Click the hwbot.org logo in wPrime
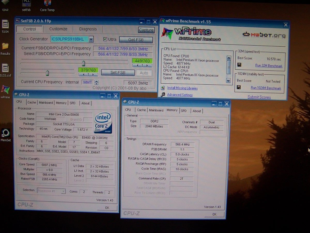This screenshot has height=233, width=310. pos(264,34)
